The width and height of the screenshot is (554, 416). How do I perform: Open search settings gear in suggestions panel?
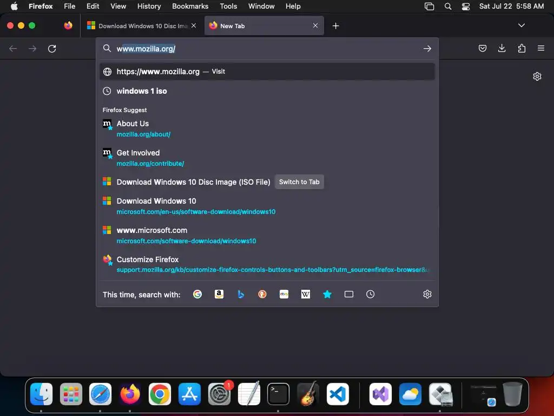[427, 294]
